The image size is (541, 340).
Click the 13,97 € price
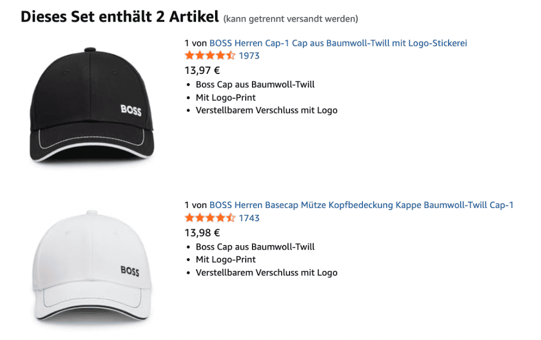[x=202, y=71]
